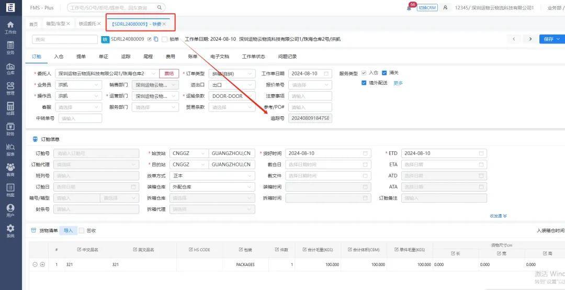This screenshot has width=565, height=290.
Task: Close the 铁运委托 tab
Action: pyautogui.click(x=99, y=24)
